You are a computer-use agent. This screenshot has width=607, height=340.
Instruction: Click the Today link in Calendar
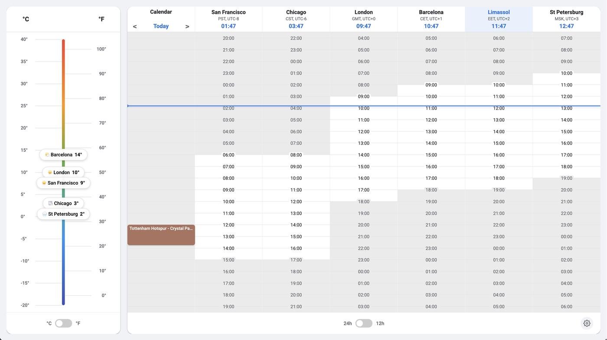(161, 26)
